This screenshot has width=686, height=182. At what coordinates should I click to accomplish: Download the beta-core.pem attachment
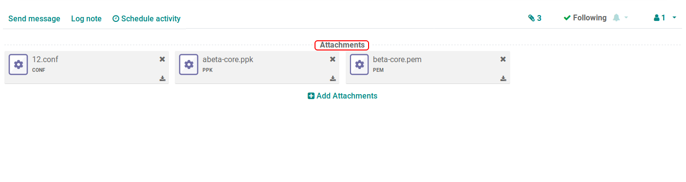tap(503, 79)
